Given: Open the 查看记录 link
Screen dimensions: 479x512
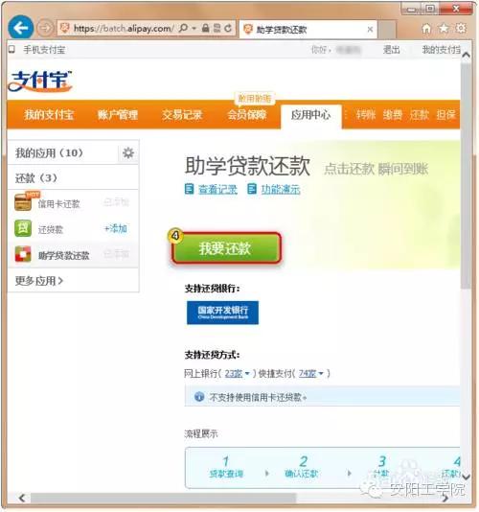Looking at the screenshot, I should (x=217, y=189).
